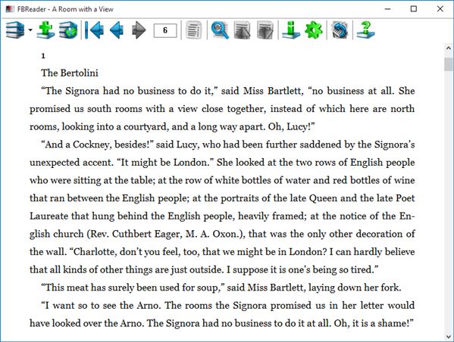The height and width of the screenshot is (342, 454).
Task: Go back with the blue left arrow
Action: tap(117, 30)
